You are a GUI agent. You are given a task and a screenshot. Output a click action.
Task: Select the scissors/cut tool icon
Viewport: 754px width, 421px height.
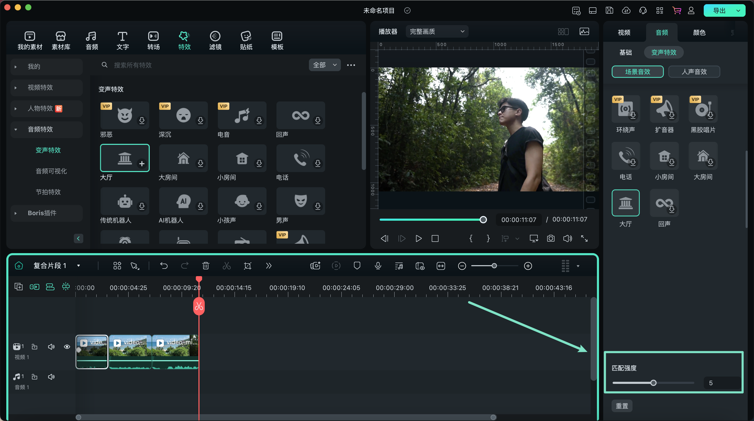227,266
